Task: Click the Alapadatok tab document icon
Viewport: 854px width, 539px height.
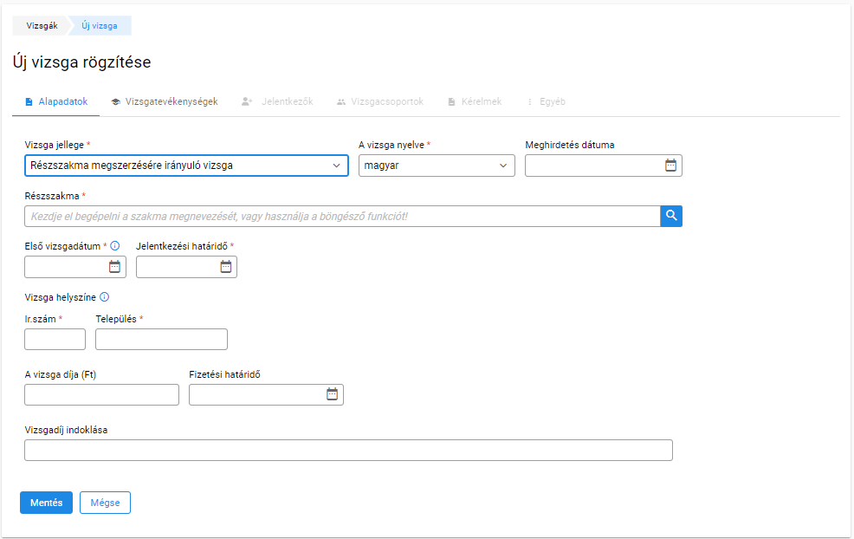Action: click(x=29, y=102)
